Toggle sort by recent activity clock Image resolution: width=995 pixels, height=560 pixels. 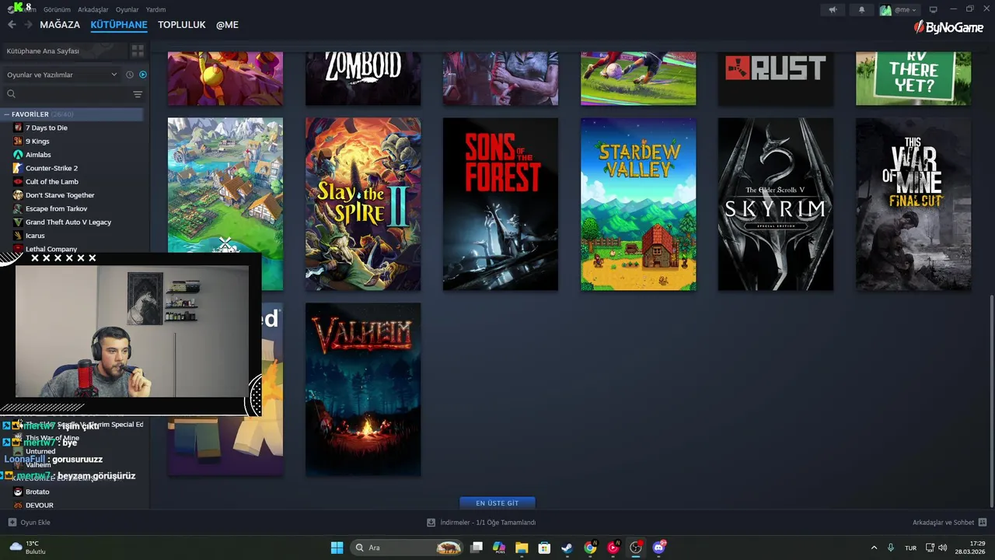(x=130, y=75)
